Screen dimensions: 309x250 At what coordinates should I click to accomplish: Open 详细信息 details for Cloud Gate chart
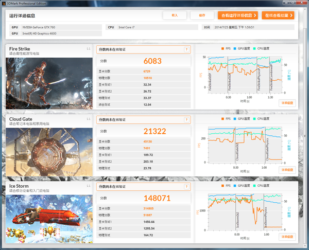287,170
